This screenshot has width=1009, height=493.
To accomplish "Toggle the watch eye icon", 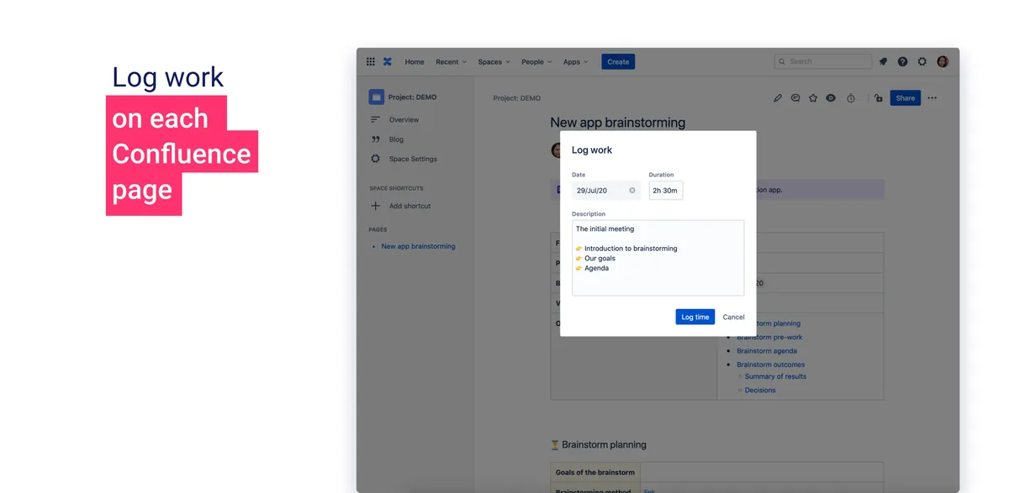I will click(831, 98).
